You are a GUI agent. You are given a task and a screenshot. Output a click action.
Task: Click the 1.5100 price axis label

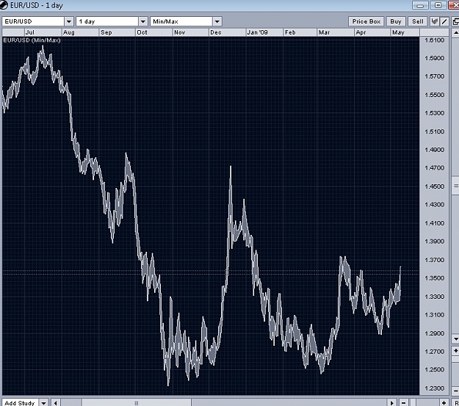[435, 131]
